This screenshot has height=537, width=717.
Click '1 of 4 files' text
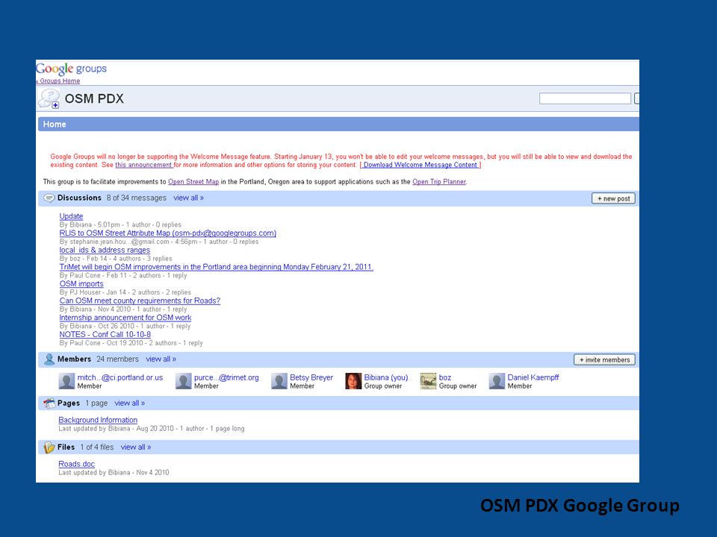(x=97, y=447)
